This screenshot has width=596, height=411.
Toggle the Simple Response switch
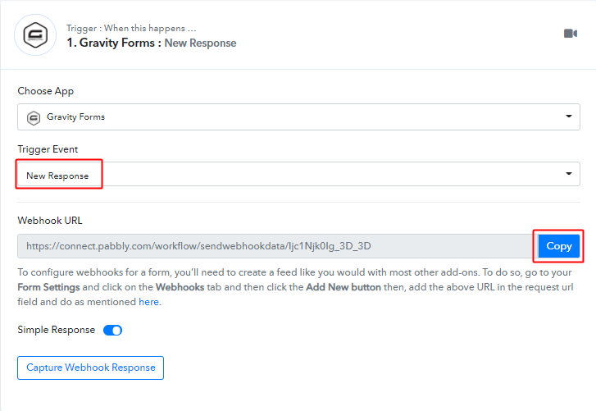[x=112, y=331]
